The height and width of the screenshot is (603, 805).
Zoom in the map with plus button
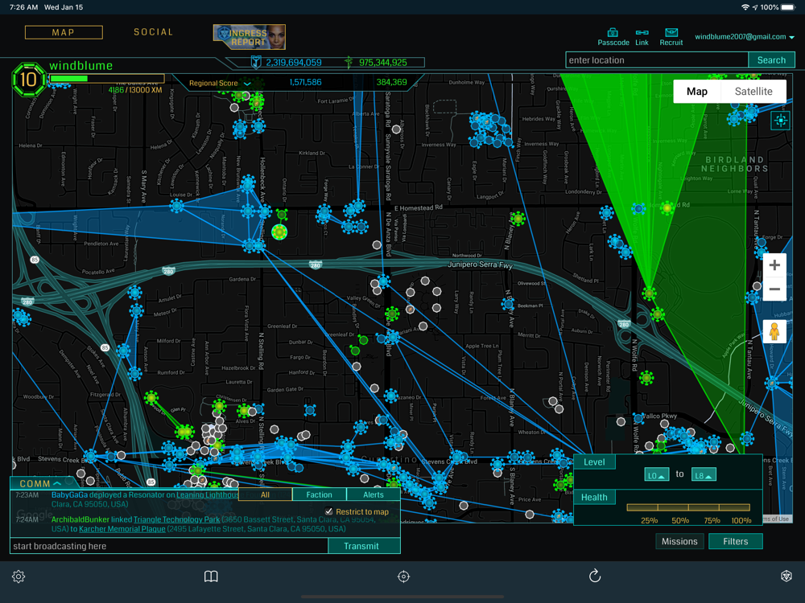(774, 265)
